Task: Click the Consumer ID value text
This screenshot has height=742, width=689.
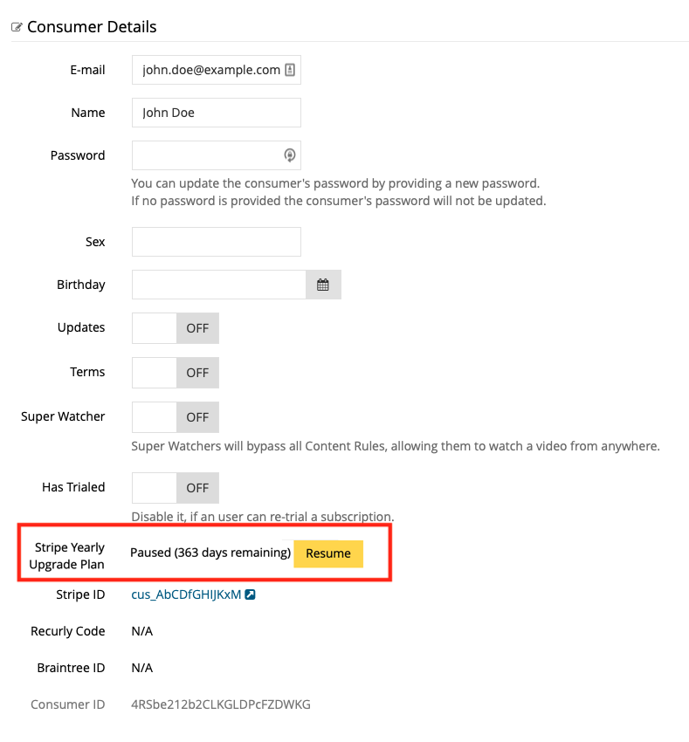Action: point(221,704)
